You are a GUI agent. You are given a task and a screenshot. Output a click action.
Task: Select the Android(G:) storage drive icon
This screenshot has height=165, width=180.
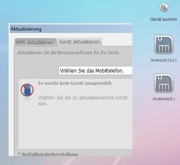tap(164, 83)
